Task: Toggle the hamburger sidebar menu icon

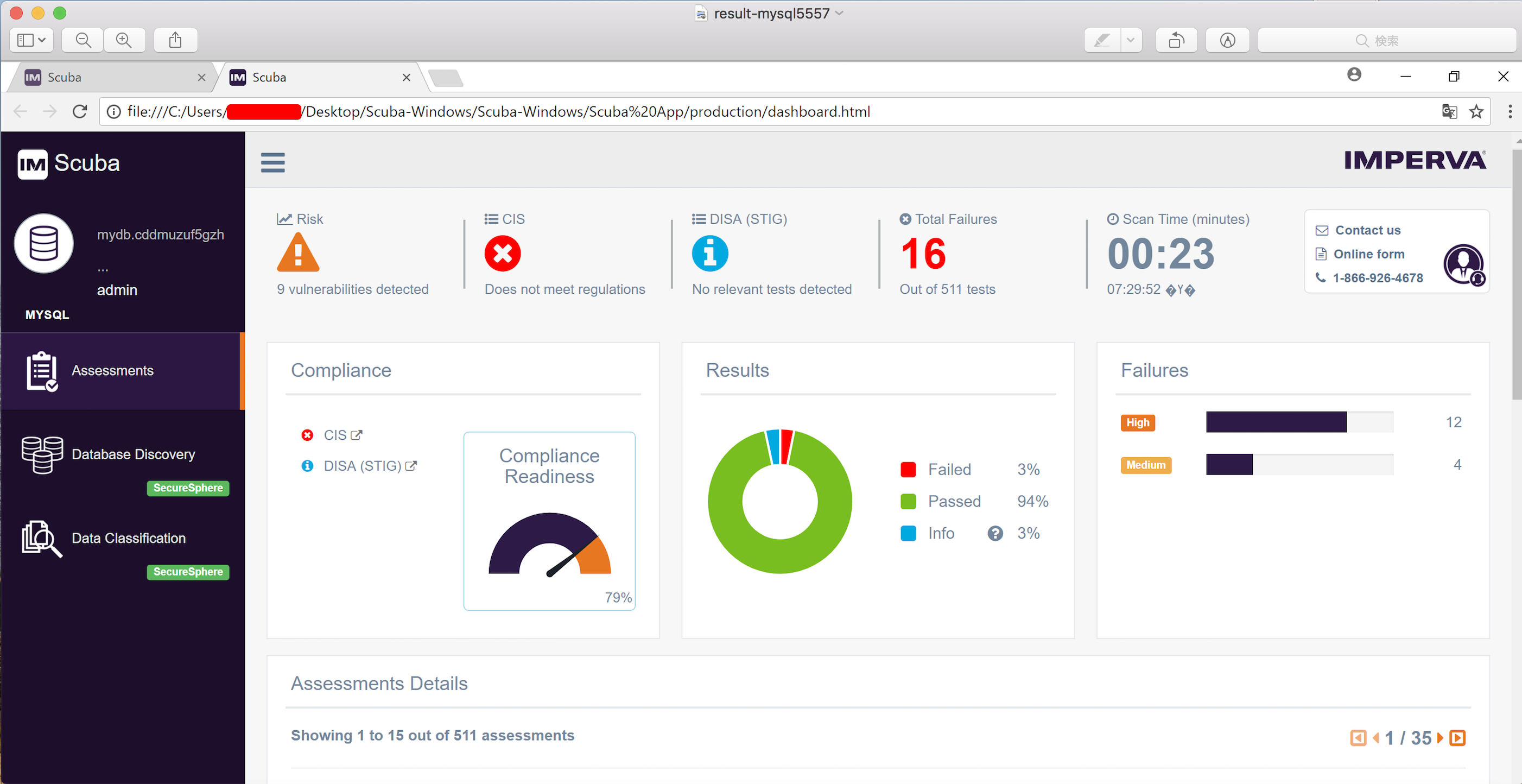Action: pyautogui.click(x=272, y=162)
